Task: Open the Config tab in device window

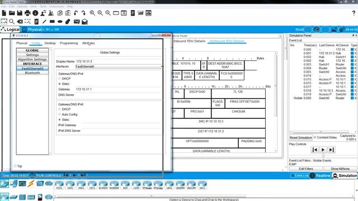Action: coord(36,43)
